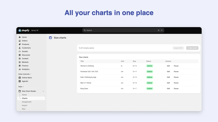Click the Women's Clothing title cell
This screenshot has width=218, height=122.
pyautogui.click(x=87, y=66)
